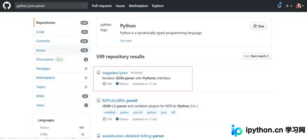
Task: Click the repo icon beside awslabs/aws-detailed-billing-parser
Action: pyautogui.click(x=99, y=136)
